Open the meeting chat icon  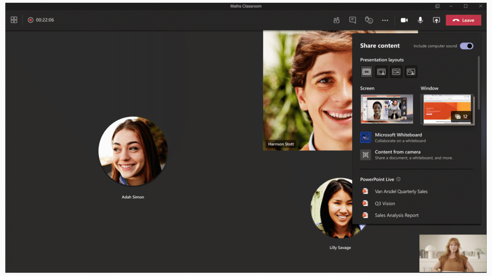coord(352,20)
